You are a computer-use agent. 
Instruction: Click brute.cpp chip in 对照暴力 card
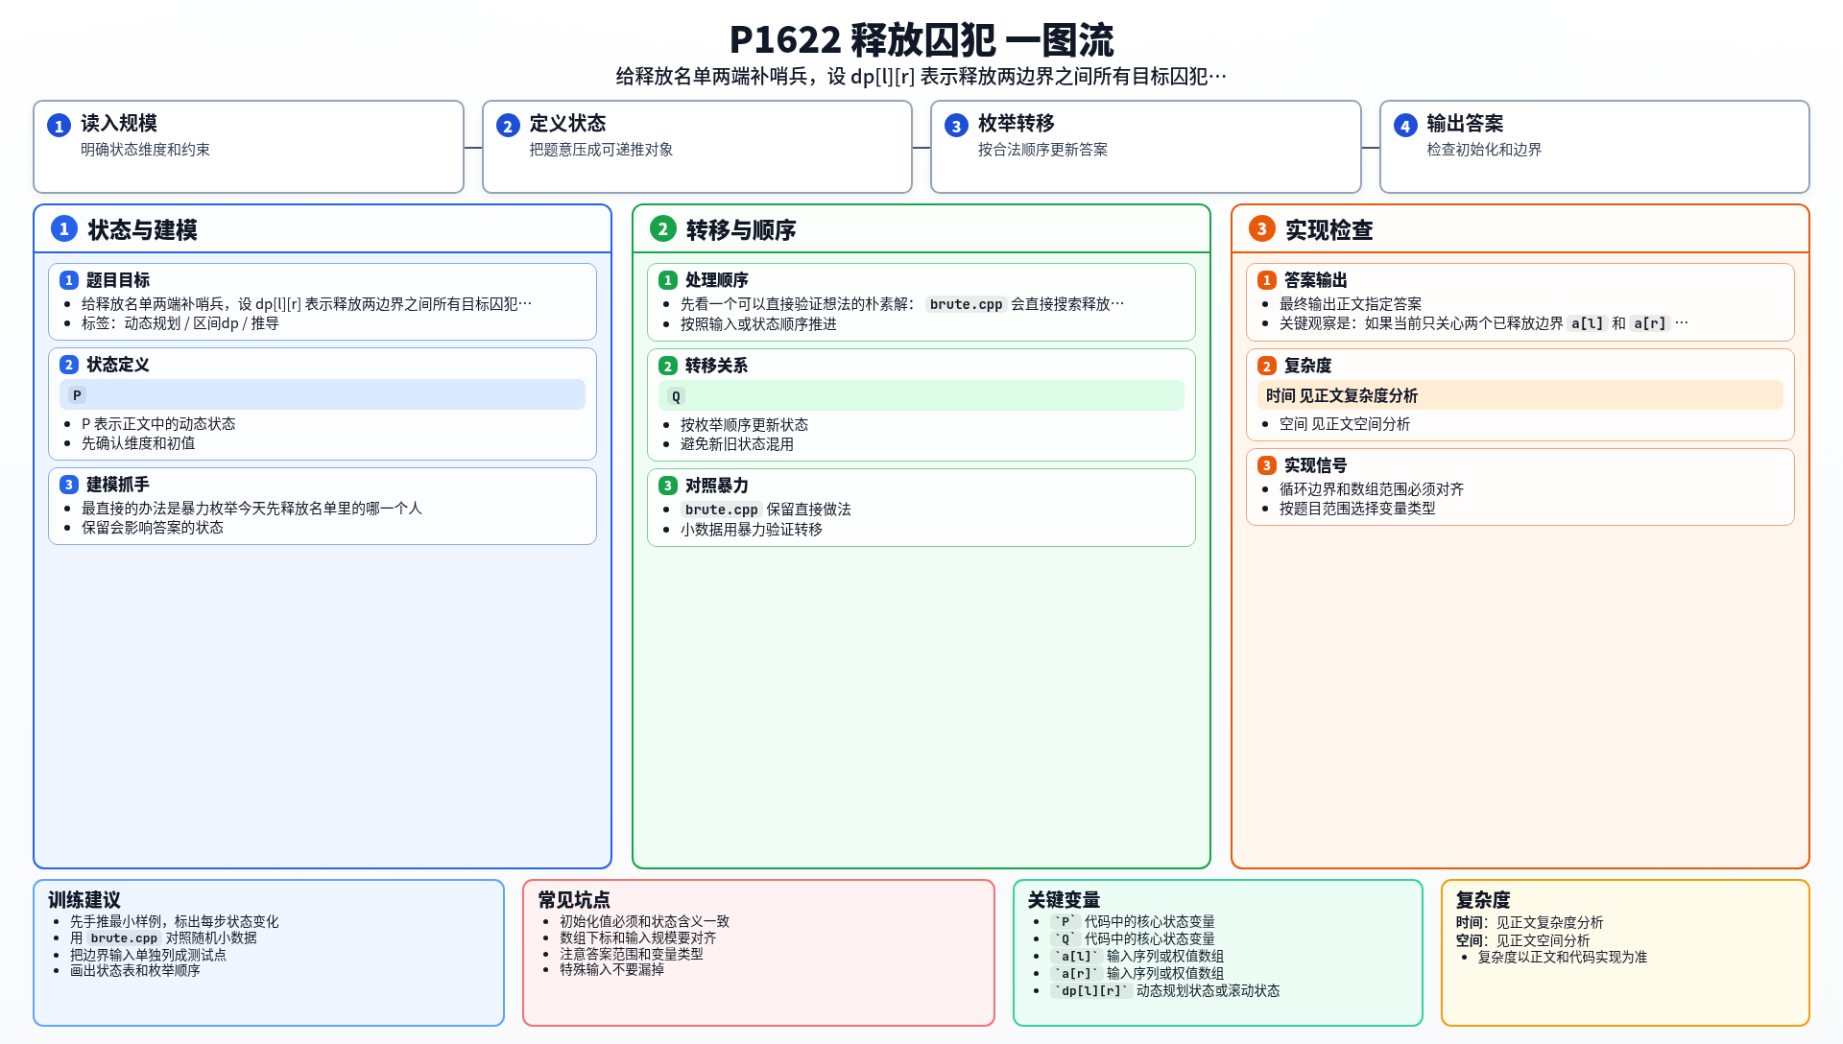click(x=721, y=510)
